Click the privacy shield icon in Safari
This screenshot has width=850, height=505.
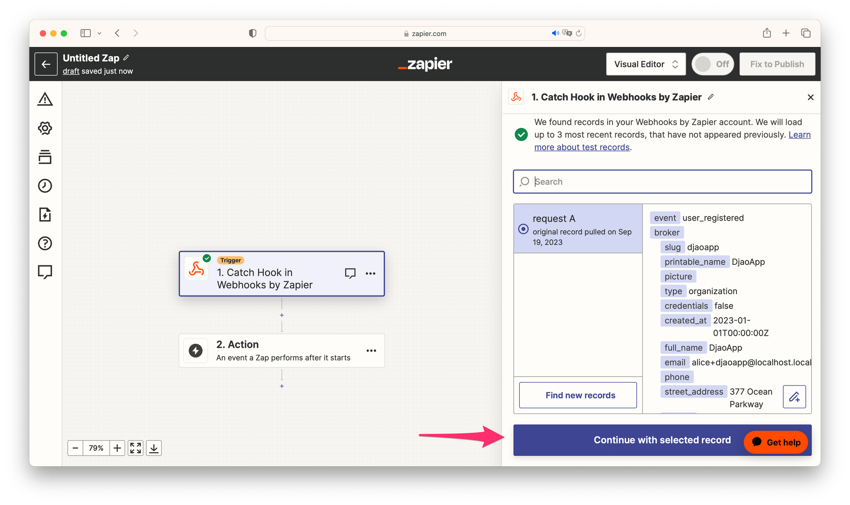pos(252,33)
